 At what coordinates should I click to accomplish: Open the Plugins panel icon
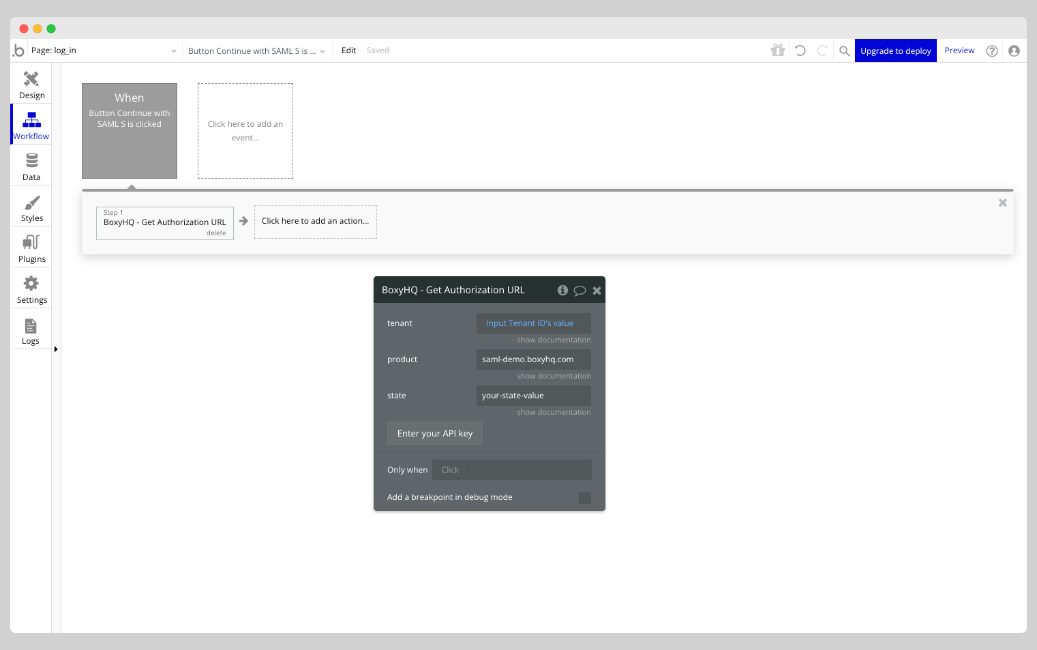tap(31, 242)
